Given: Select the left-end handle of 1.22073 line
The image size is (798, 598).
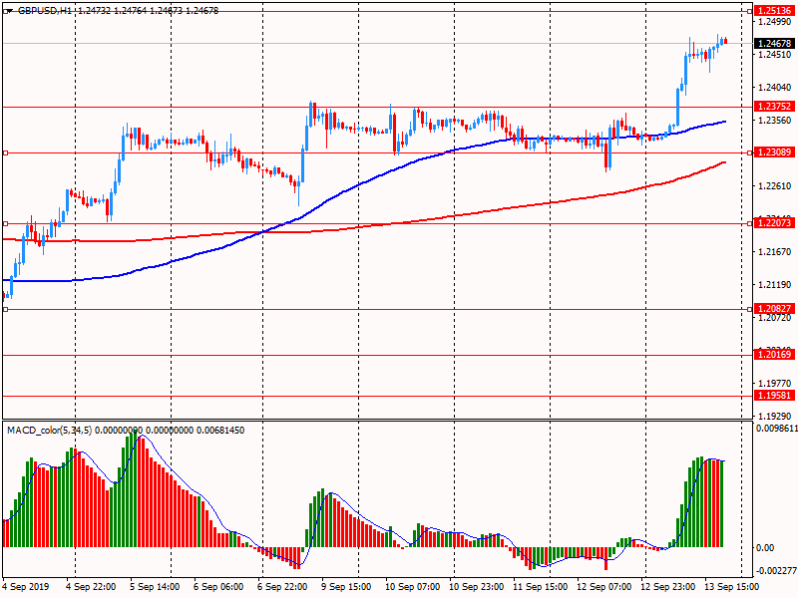Looking at the screenshot, I should click(x=6, y=223).
